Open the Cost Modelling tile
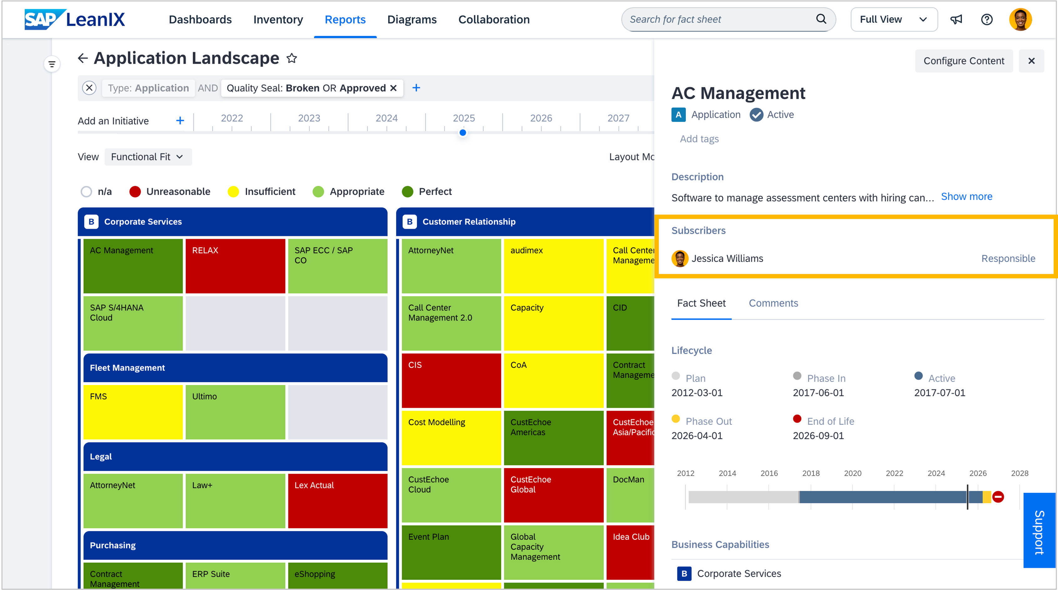Screen dimensions: 1058x590 click(x=451, y=438)
